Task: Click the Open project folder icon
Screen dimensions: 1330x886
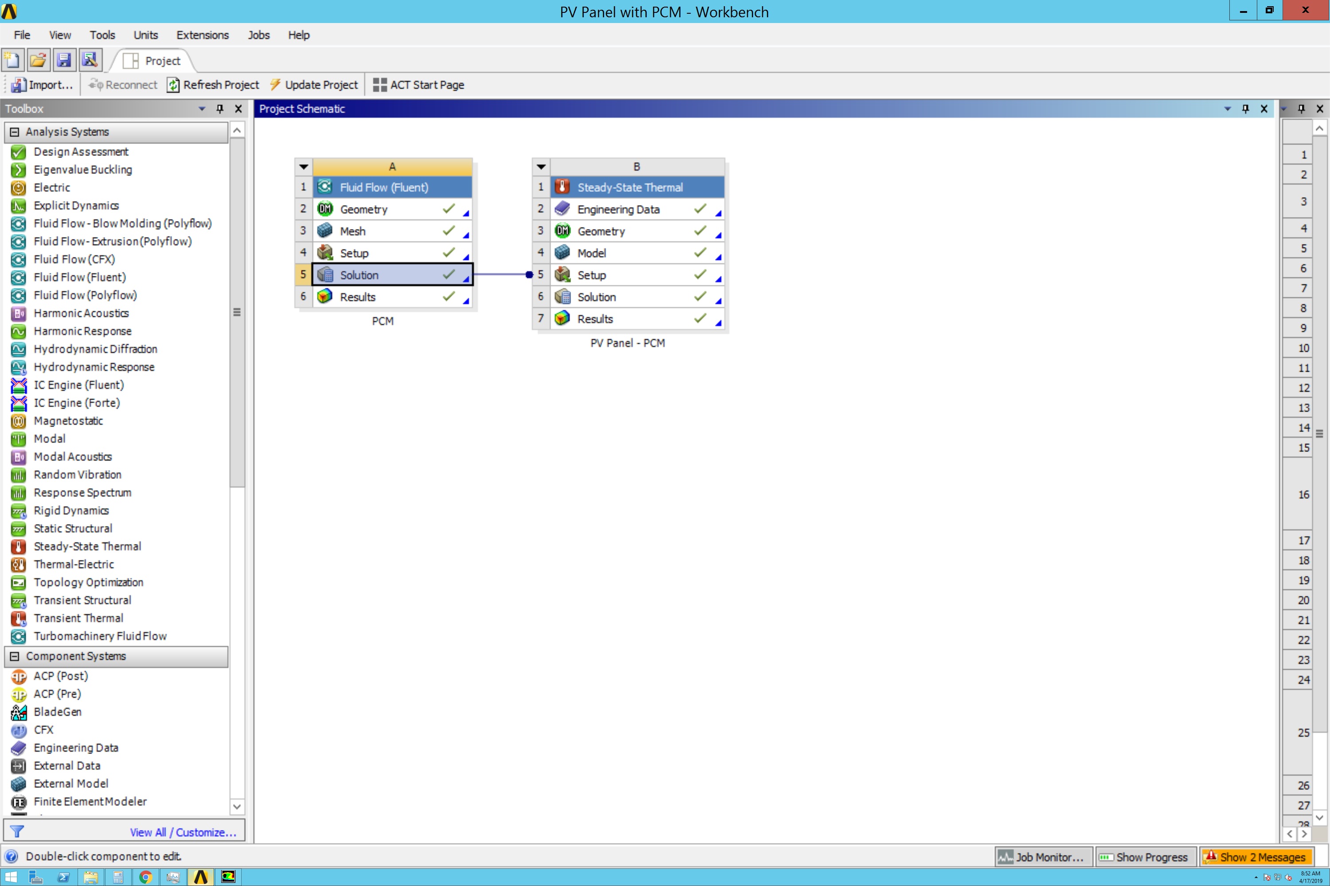Action: (x=38, y=60)
